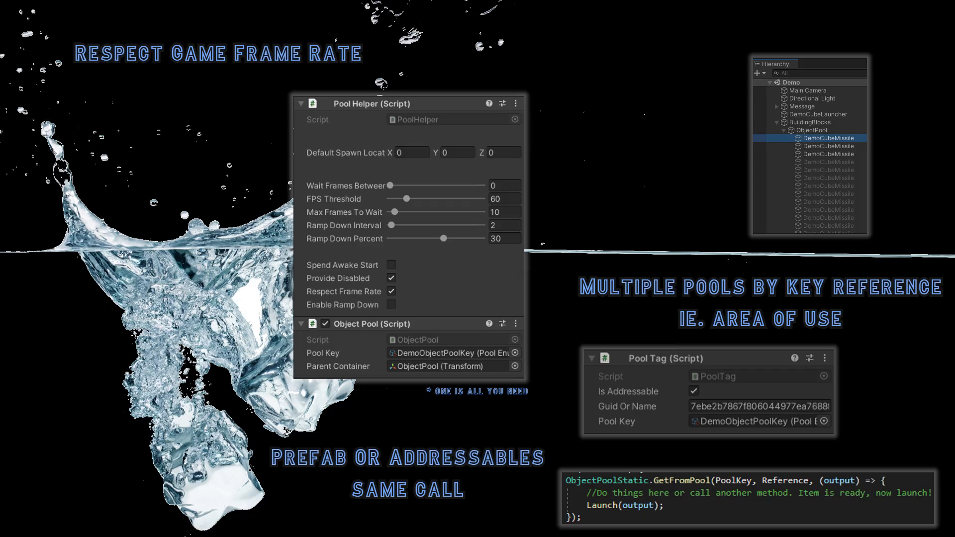Check the Enable Ramp Down checkbox

click(x=391, y=304)
